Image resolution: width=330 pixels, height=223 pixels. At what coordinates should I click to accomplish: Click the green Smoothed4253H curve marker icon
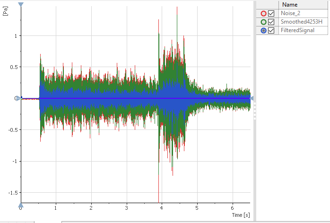pyautogui.click(x=263, y=22)
